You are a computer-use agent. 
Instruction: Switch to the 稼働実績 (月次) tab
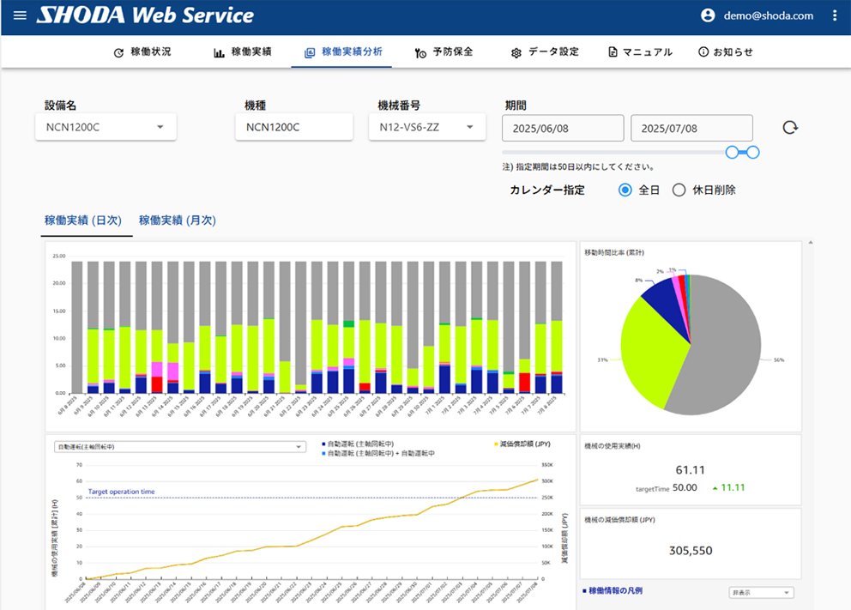coord(177,220)
